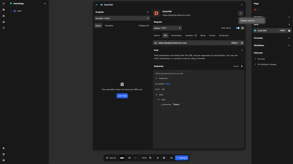
Task: Choose Detach service menu entry
Action: pyautogui.click(x=252, y=21)
